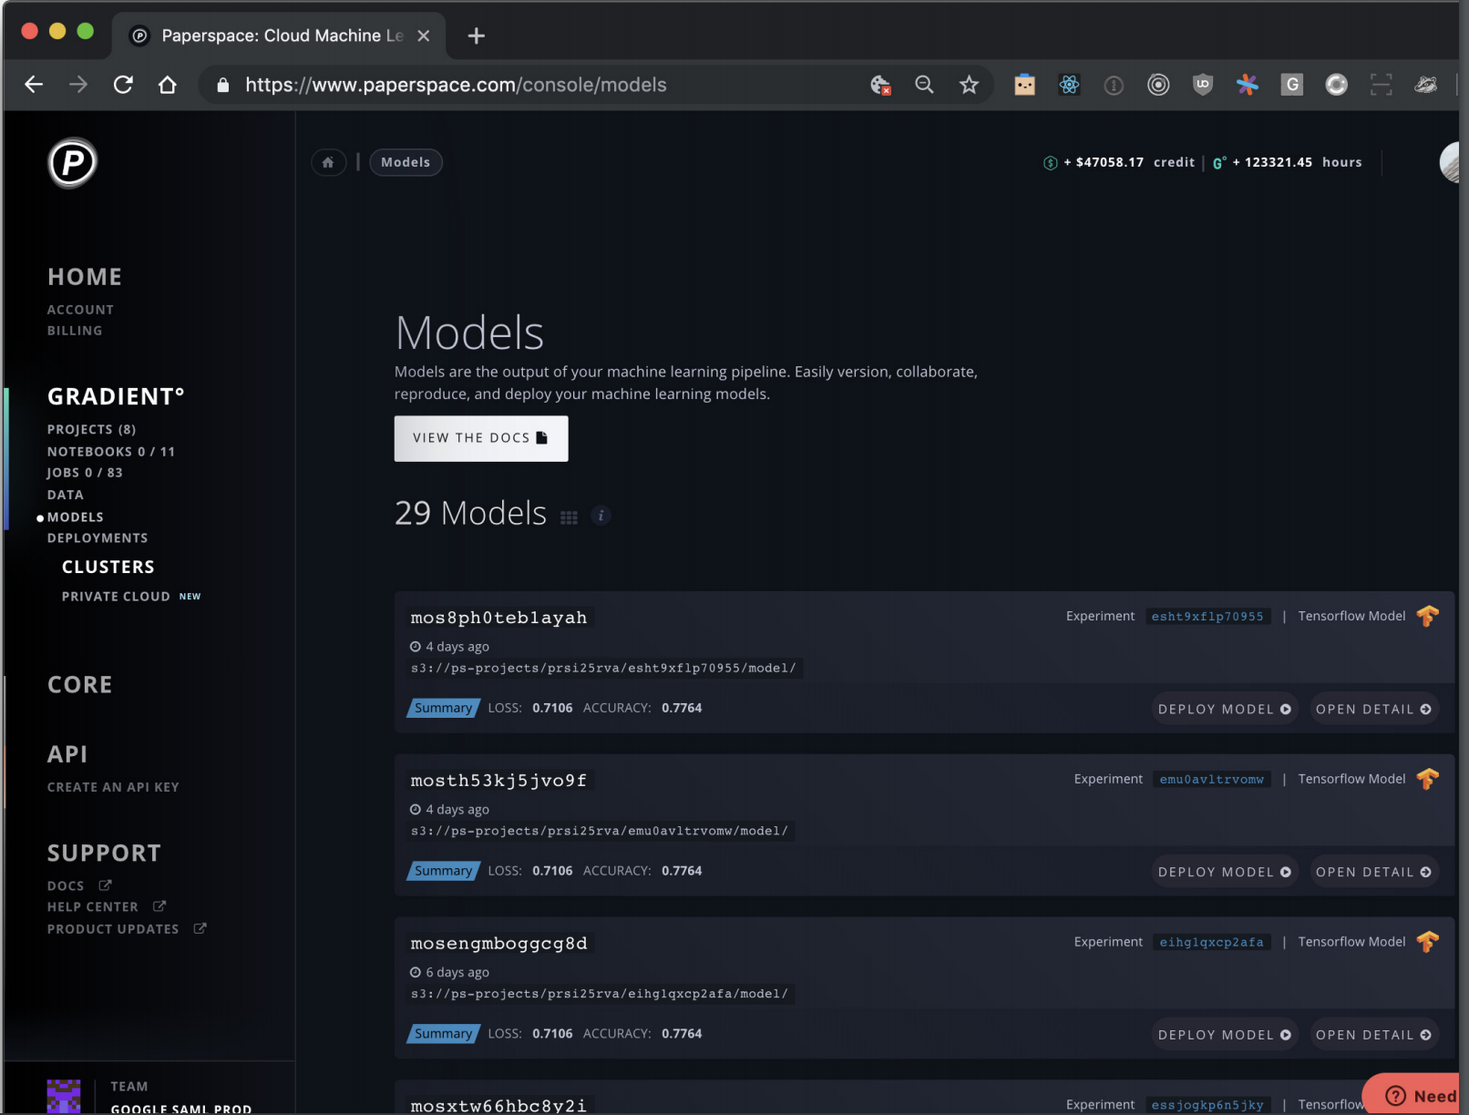The width and height of the screenshot is (1469, 1115).
Task: Click the colorful pinwheel extension icon
Action: click(x=1247, y=85)
